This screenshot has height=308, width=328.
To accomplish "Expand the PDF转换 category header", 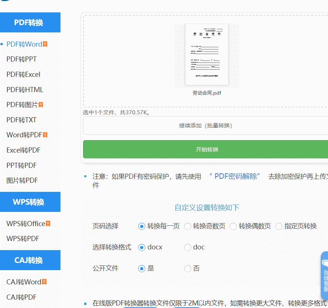I will click(30, 22).
